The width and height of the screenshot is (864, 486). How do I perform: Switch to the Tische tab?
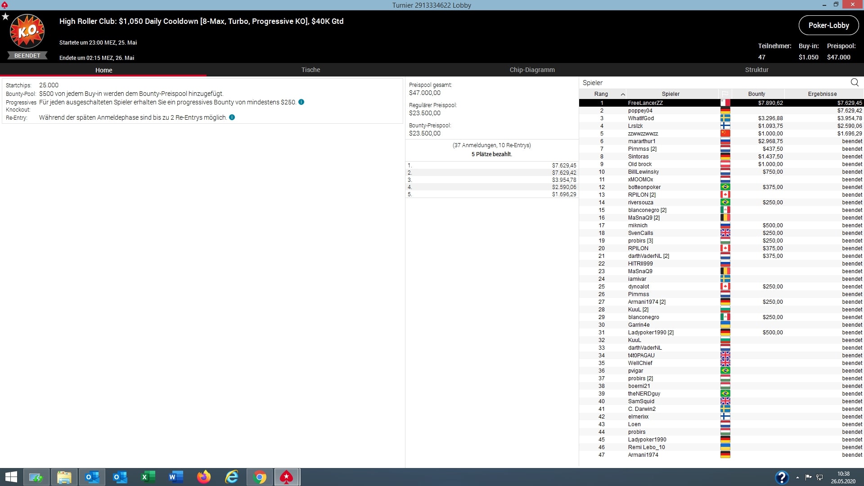(x=310, y=70)
